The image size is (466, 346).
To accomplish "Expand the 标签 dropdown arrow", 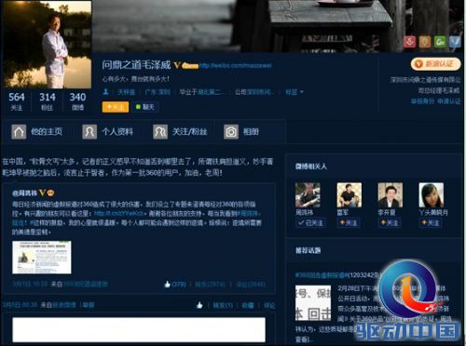I will pyautogui.click(x=302, y=92).
